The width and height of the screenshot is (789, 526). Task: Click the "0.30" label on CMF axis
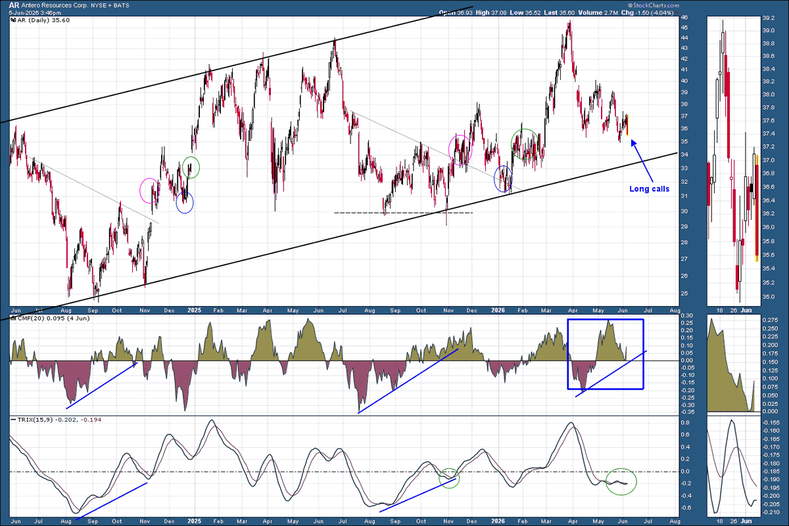[x=687, y=316]
